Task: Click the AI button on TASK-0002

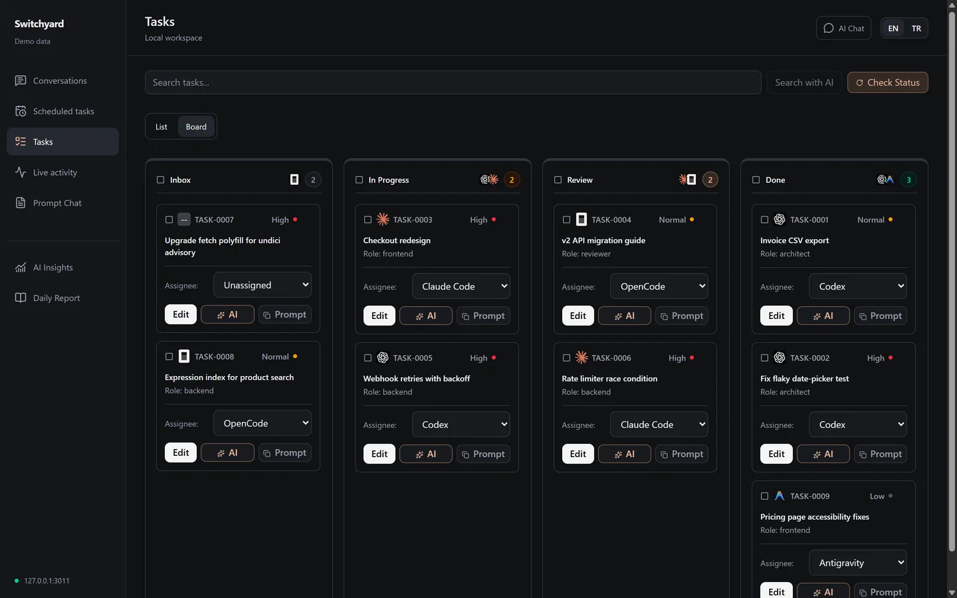Action: click(823, 454)
